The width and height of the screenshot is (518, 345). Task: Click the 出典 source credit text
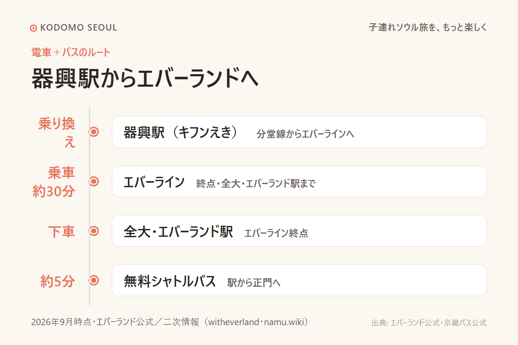point(429,323)
